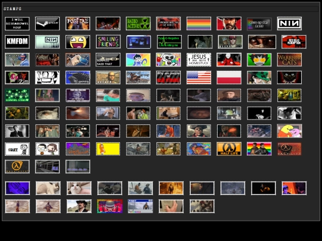Select the black-and-white manga grin stamp
This screenshot has width=322, height=241.
click(x=48, y=77)
